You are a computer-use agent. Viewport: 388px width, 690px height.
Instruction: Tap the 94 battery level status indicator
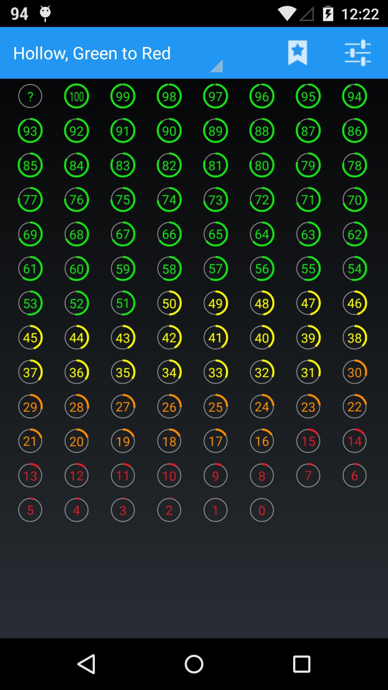point(19,14)
